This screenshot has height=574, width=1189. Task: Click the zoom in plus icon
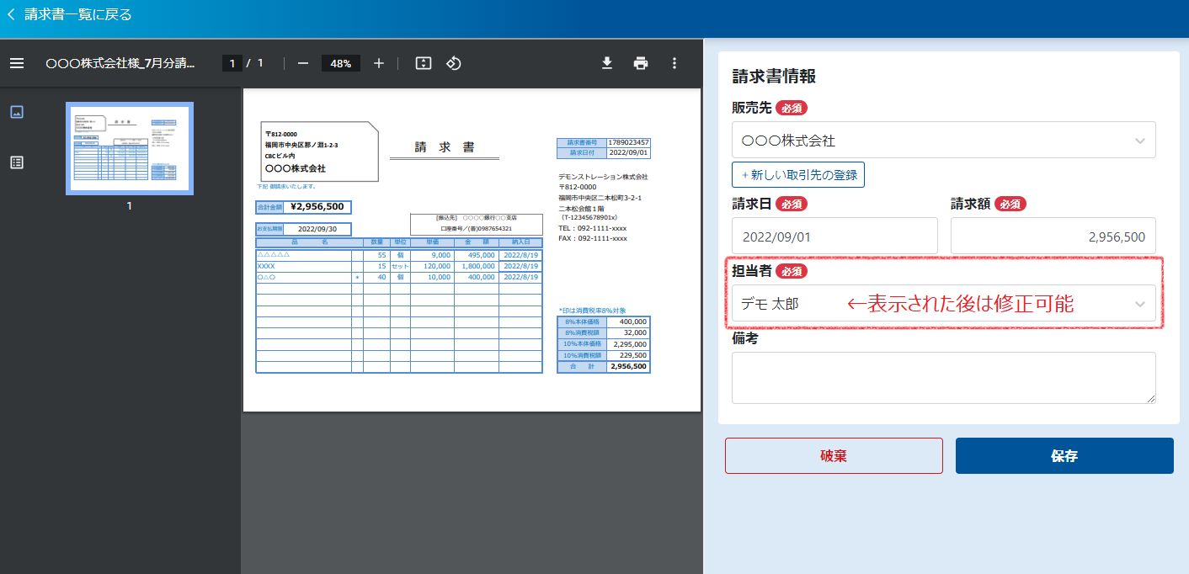pyautogui.click(x=379, y=63)
